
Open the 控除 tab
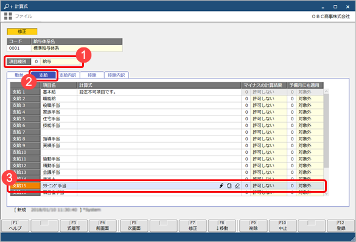[x=92, y=75]
